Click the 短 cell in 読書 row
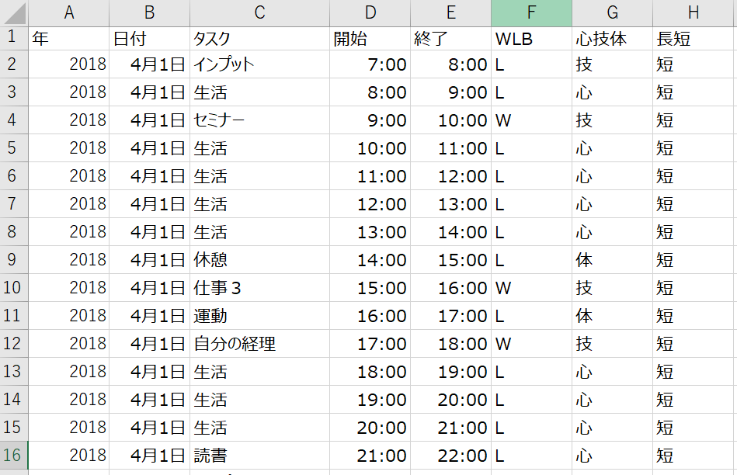Image resolution: width=737 pixels, height=475 pixels. 695,455
